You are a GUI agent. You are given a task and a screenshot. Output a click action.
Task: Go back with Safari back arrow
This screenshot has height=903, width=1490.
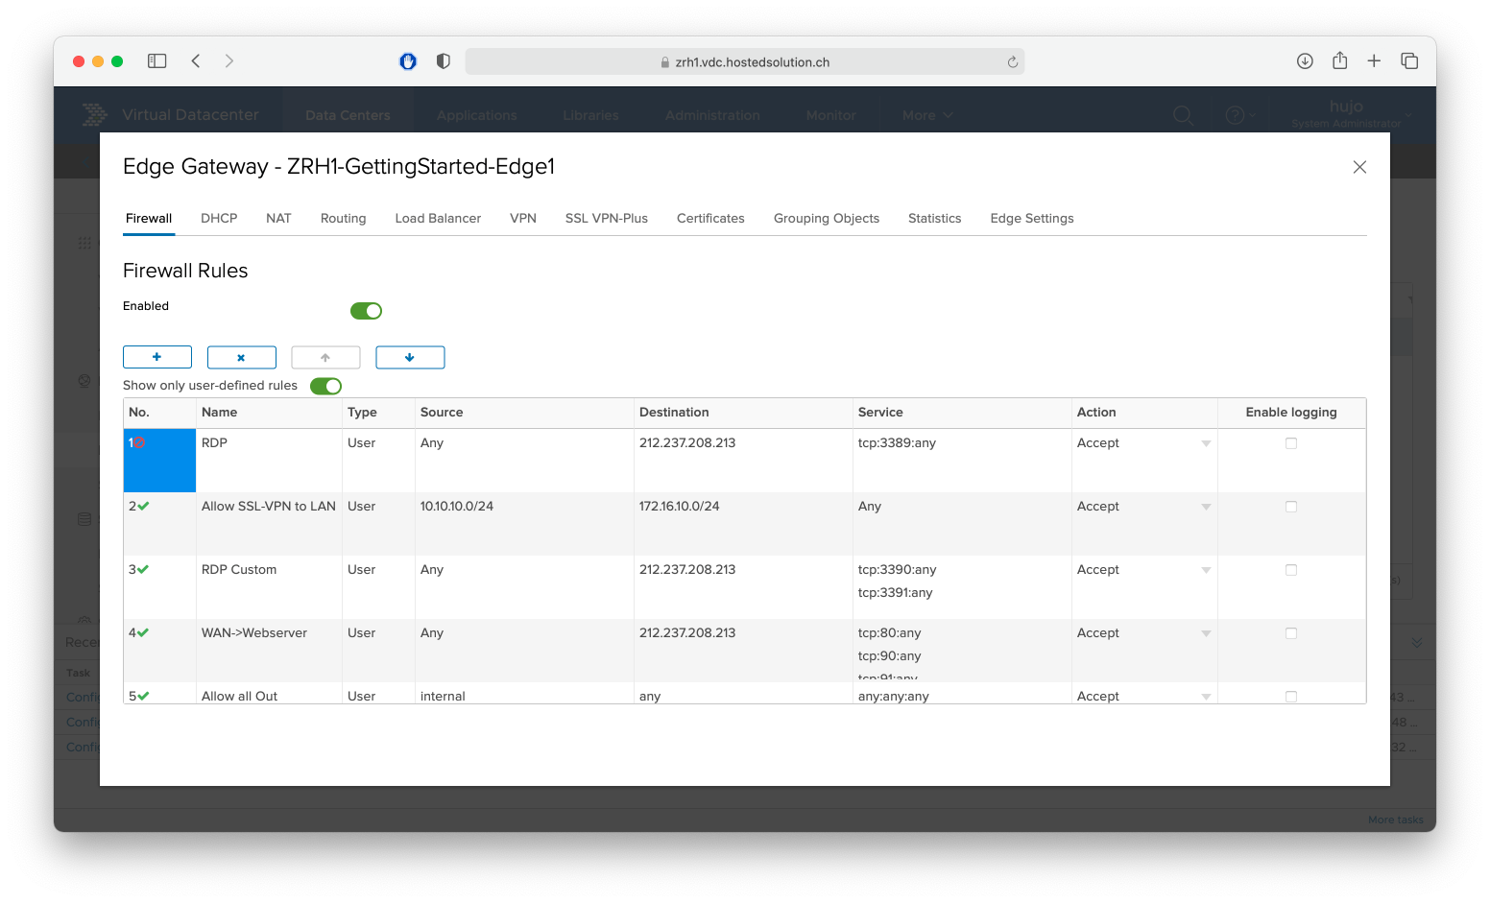(x=196, y=61)
